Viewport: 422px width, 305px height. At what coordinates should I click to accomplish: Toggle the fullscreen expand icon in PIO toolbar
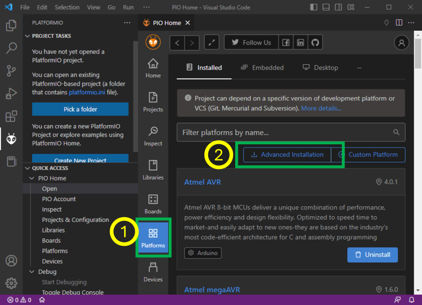[x=212, y=43]
